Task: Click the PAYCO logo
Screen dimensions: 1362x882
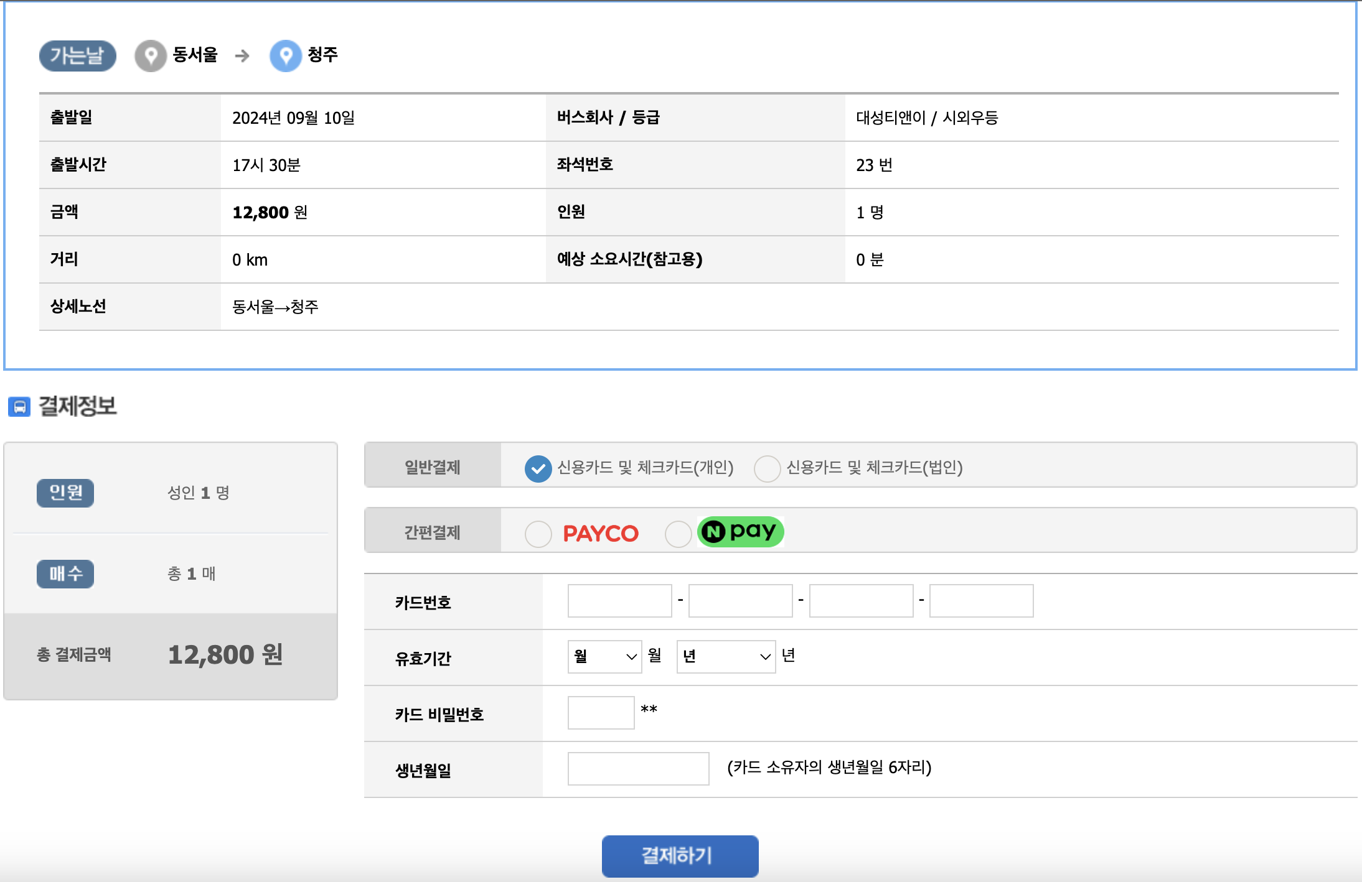Action: (x=600, y=533)
